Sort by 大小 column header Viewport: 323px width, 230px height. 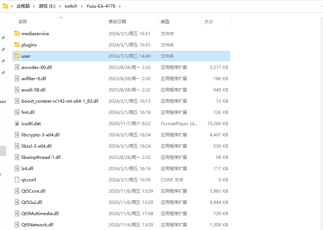pos(208,21)
